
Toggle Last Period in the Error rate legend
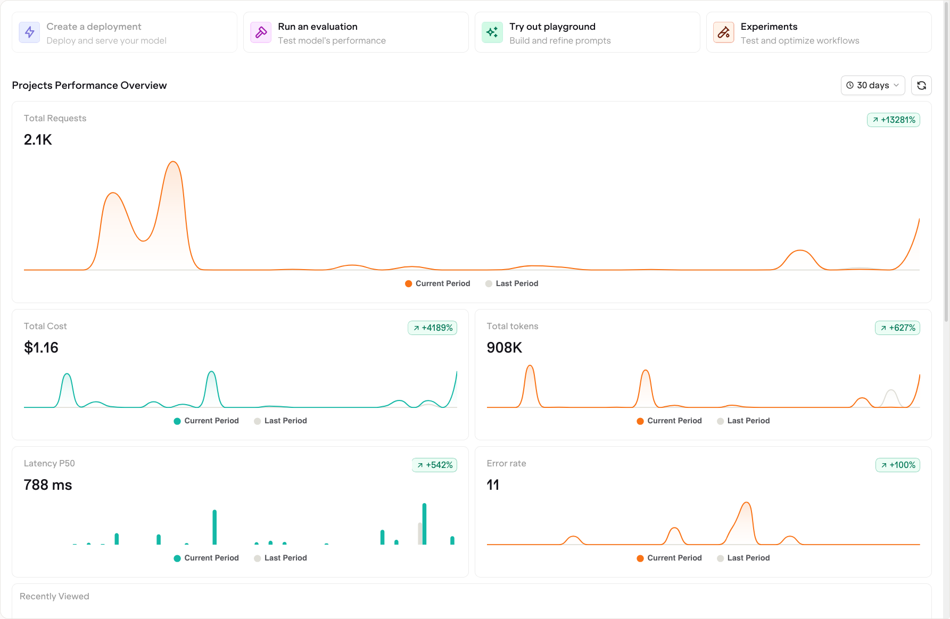point(743,558)
